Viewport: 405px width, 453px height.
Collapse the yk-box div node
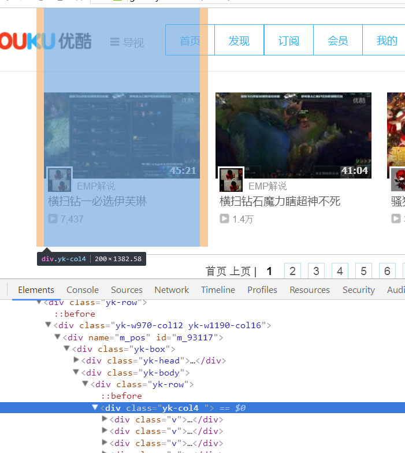tap(67, 348)
